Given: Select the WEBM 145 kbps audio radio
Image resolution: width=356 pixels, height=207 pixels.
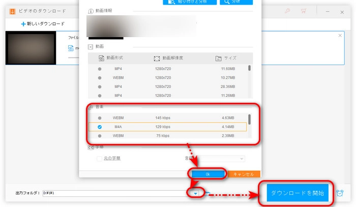Looking at the screenshot, I should [100, 118].
